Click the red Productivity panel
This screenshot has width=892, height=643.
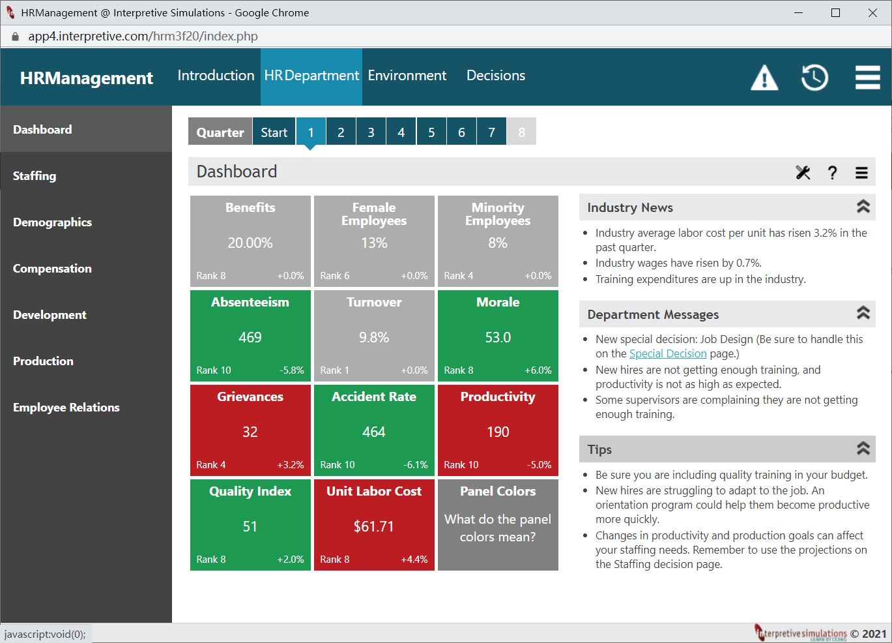point(498,430)
